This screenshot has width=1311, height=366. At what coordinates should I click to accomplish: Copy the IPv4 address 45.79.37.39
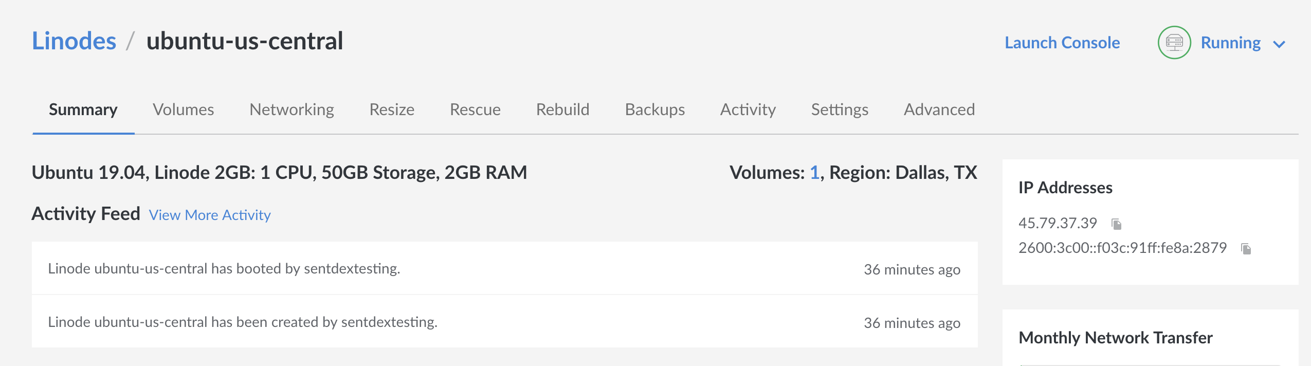(1116, 224)
